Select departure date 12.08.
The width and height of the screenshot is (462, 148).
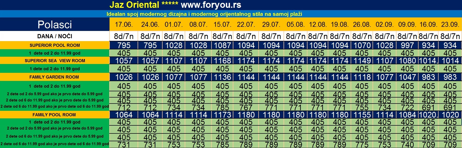318,24
